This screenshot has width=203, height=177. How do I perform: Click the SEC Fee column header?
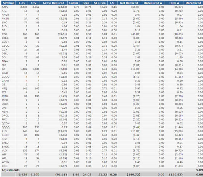click(100, 3)
